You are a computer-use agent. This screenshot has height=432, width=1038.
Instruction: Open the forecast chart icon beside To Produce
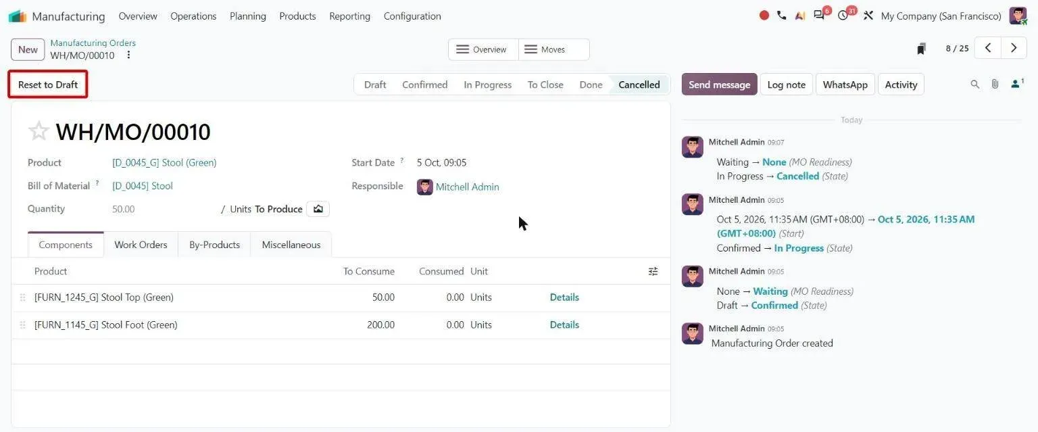click(x=318, y=209)
